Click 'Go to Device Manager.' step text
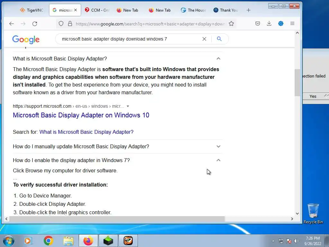The height and width of the screenshot is (247, 329). 46,196
